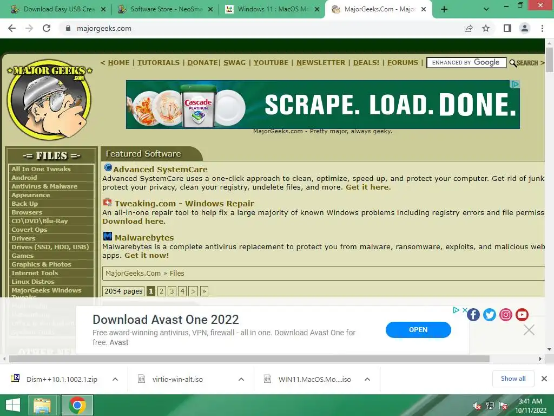
Task: Bookmark this page with the star icon
Action: (x=486, y=28)
